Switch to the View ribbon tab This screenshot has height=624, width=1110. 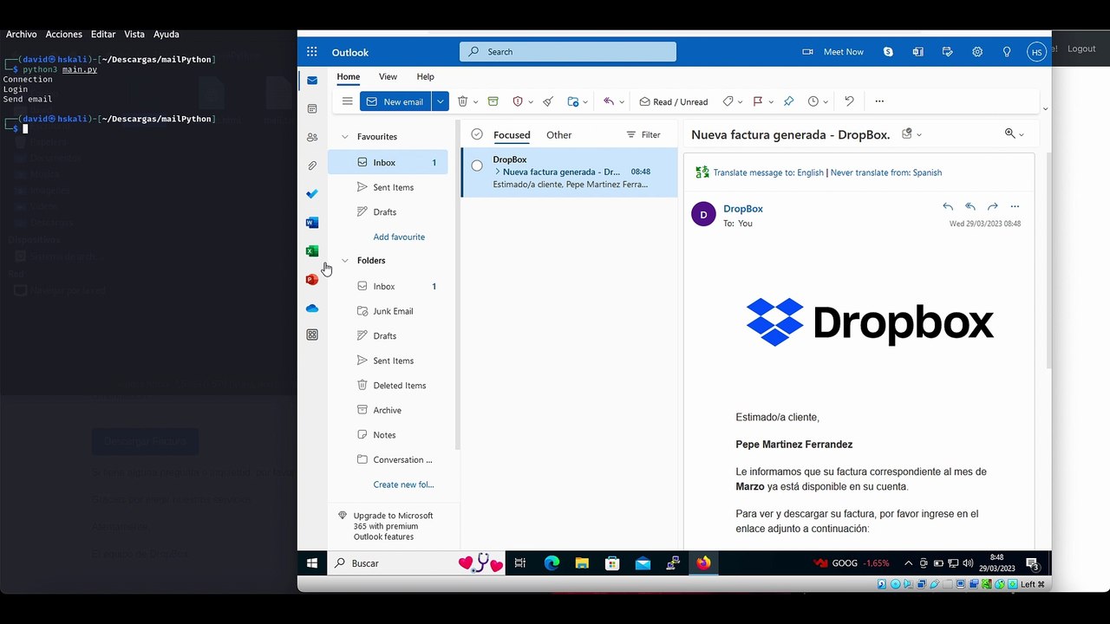(x=388, y=77)
